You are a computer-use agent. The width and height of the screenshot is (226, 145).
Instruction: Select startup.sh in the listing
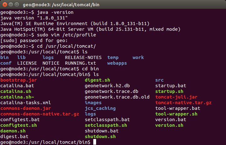tap(169, 91)
